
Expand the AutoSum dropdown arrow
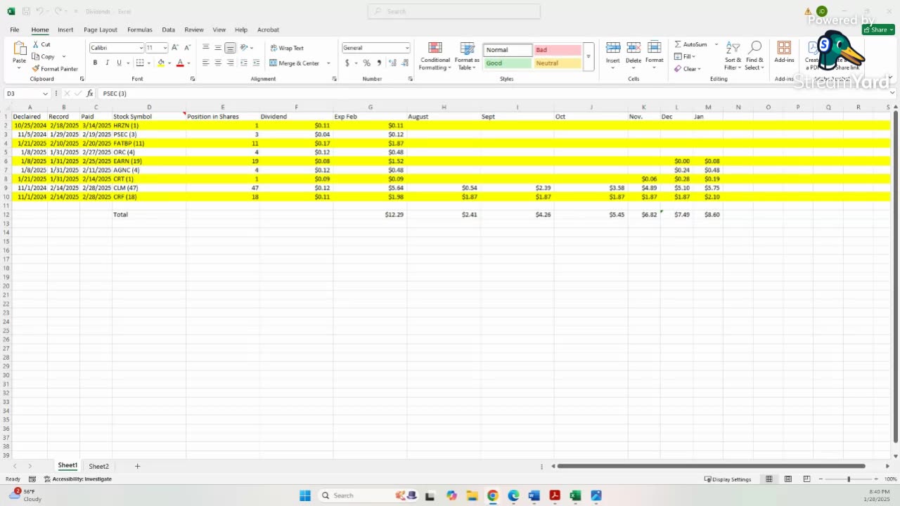pyautogui.click(x=716, y=44)
